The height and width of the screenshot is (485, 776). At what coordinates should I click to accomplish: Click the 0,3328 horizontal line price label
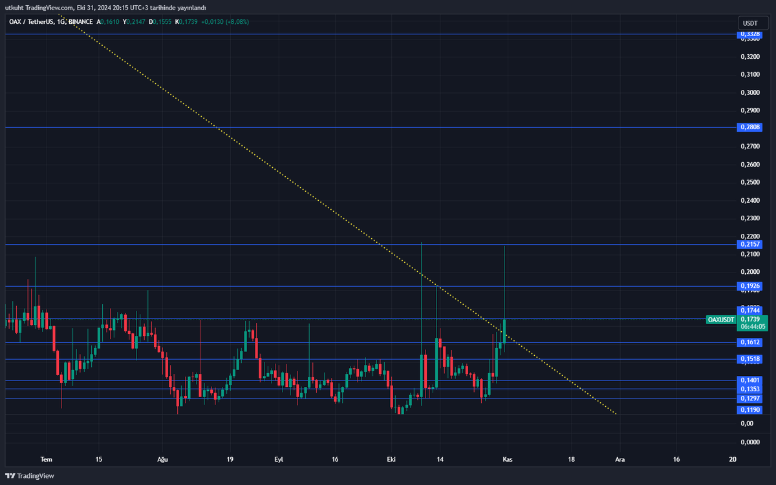click(750, 34)
